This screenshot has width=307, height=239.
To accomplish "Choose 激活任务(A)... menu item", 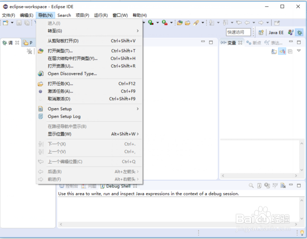I will (89, 91).
